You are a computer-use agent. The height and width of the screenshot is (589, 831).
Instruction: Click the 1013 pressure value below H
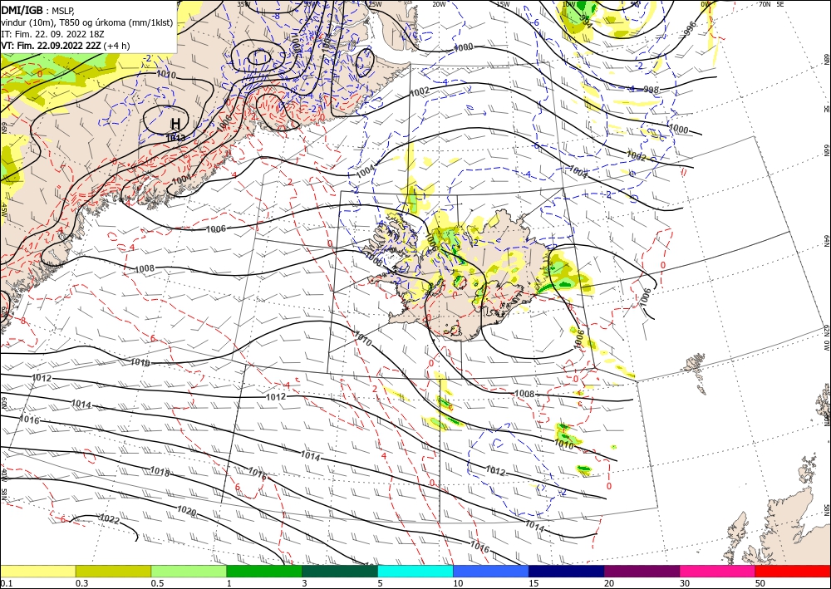coord(175,138)
